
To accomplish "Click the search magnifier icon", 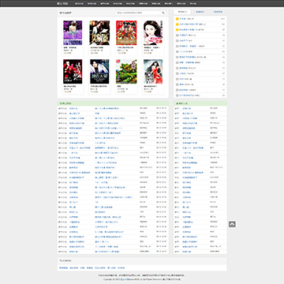I will (x=163, y=13).
